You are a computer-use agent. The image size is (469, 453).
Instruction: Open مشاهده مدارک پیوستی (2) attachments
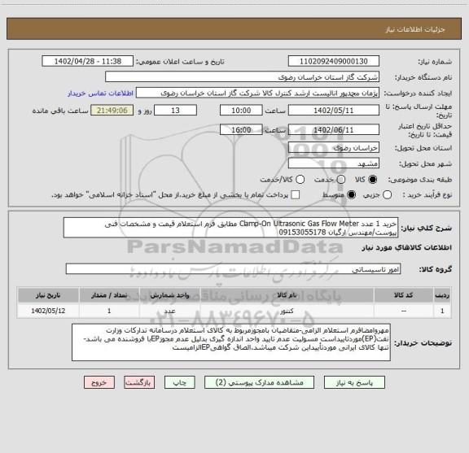click(x=259, y=382)
